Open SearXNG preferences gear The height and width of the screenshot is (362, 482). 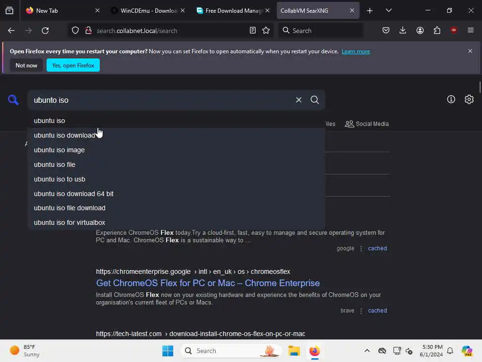[469, 99]
